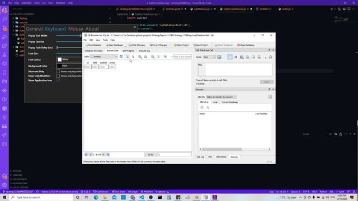Click Open Project toolbar button
This screenshot has height=201, width=358.
(x=181, y=45)
